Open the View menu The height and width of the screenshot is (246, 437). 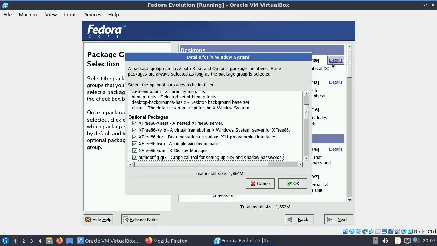click(x=51, y=15)
